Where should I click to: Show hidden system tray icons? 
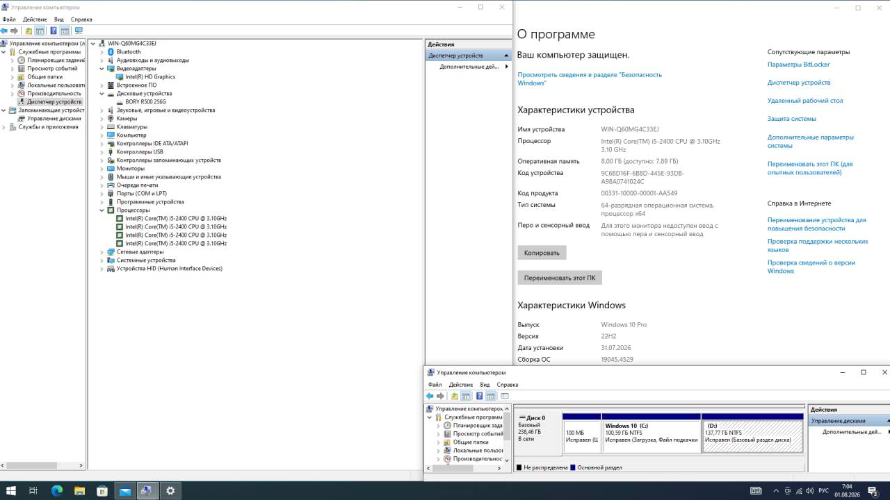[x=776, y=491]
